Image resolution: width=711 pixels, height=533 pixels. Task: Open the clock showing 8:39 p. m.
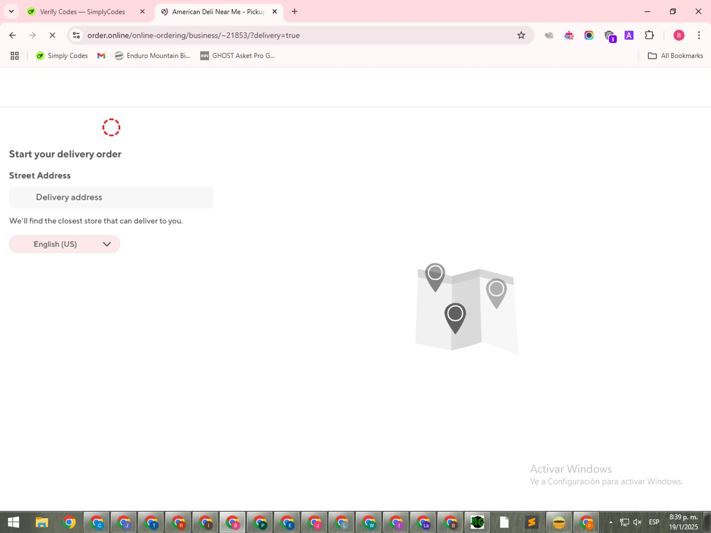tap(684, 522)
